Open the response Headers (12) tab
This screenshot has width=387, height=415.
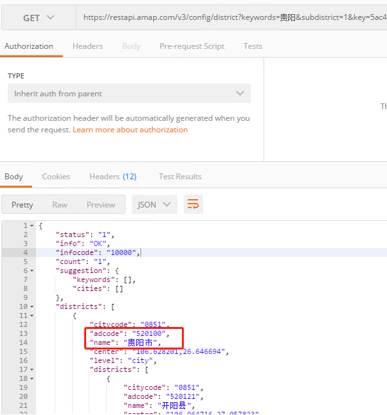pyautogui.click(x=113, y=177)
